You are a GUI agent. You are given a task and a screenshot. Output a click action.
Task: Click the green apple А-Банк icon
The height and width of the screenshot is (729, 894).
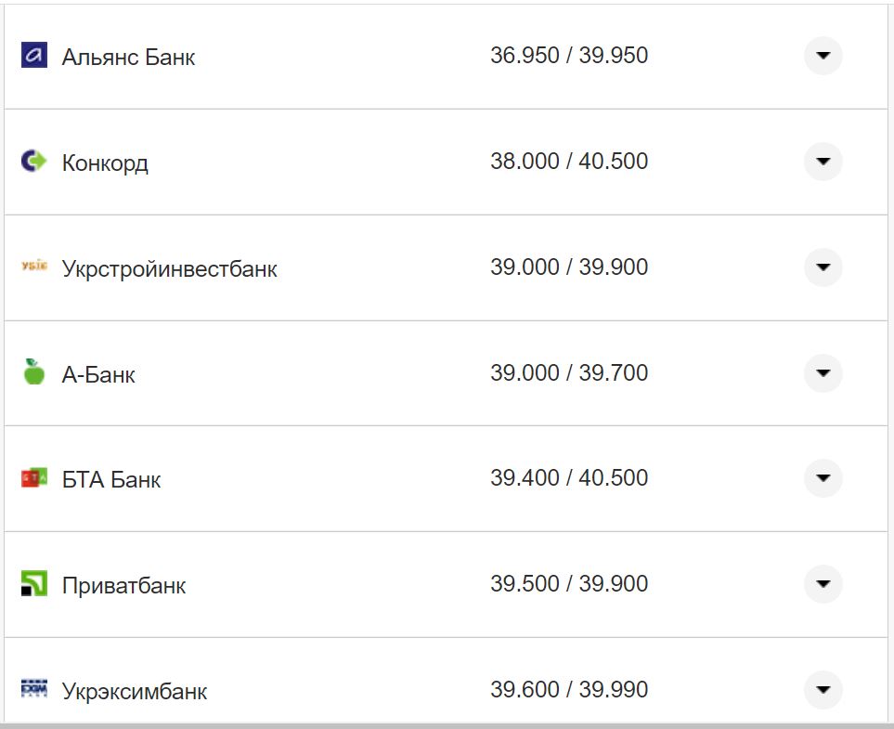(33, 373)
